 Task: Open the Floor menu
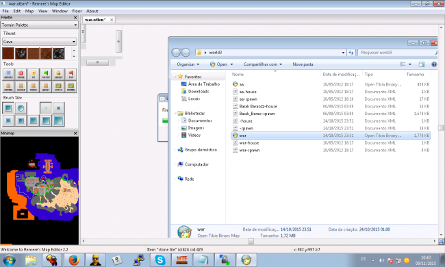77,11
